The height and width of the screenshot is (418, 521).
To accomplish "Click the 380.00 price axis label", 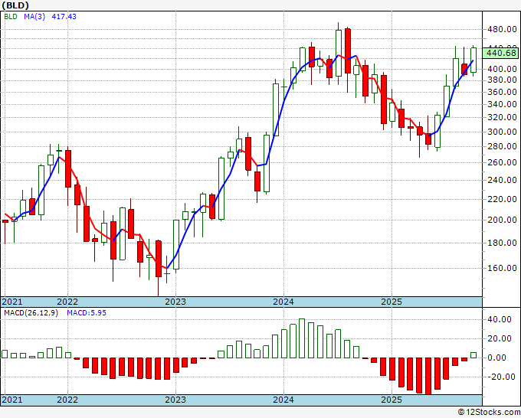I will (x=502, y=80).
